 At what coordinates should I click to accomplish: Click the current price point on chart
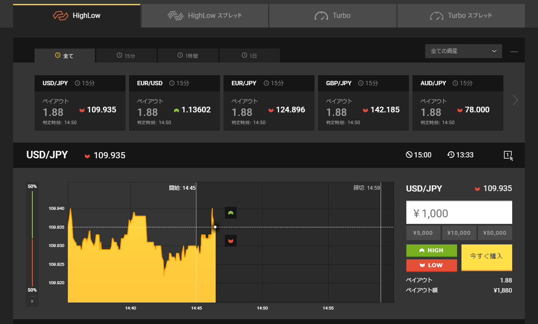pos(215,227)
